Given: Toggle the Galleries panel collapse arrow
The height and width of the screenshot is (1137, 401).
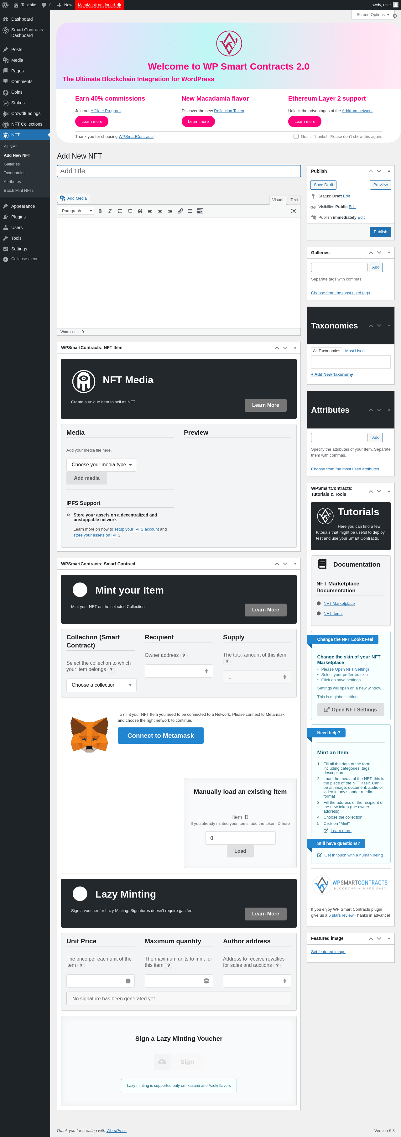Looking at the screenshot, I should (389, 253).
